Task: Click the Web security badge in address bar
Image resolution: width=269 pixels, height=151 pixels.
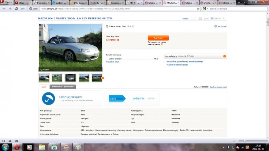Action: point(33,8)
